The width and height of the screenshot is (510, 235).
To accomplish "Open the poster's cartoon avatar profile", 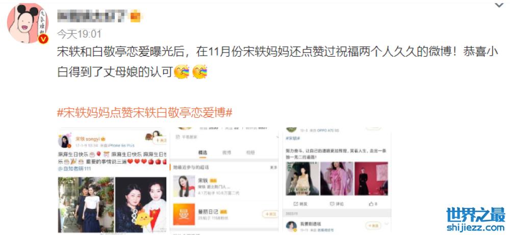I will pyautogui.click(x=28, y=23).
